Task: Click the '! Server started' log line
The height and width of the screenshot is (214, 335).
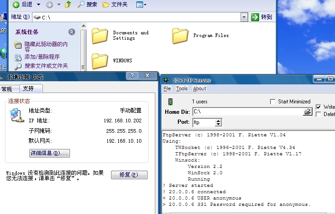Action: (188, 186)
